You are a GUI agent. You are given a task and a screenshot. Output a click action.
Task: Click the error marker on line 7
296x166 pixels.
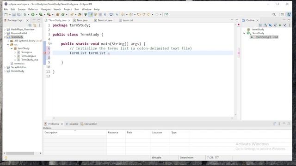[45, 53]
